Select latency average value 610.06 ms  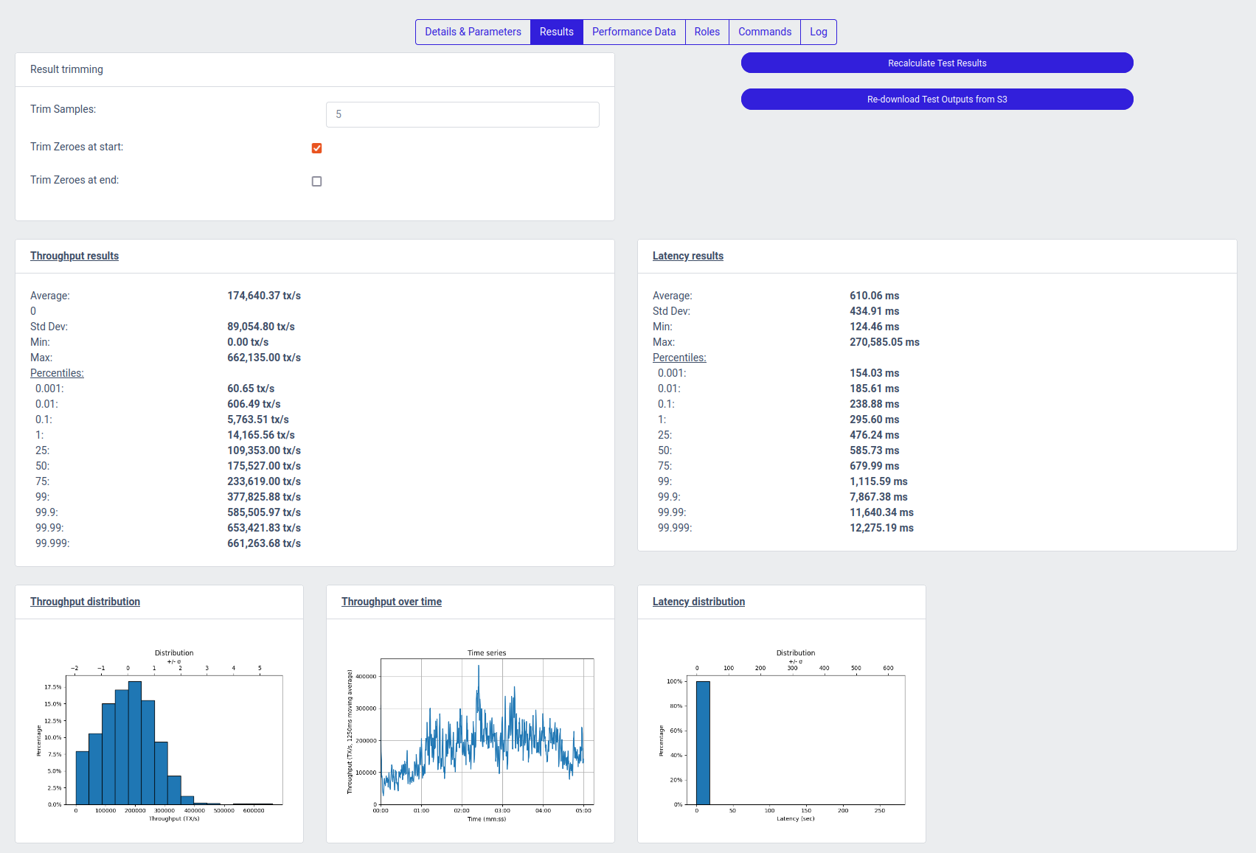875,296
